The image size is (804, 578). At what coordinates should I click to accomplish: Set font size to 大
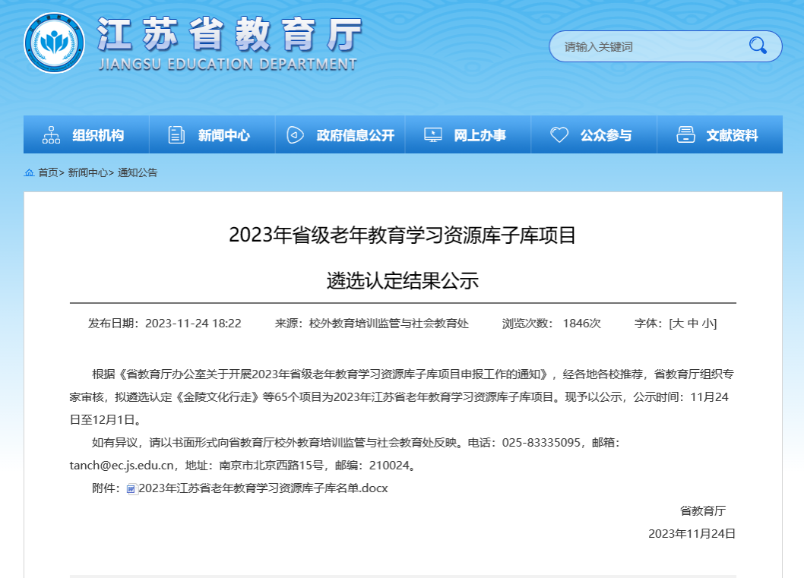pyautogui.click(x=677, y=324)
